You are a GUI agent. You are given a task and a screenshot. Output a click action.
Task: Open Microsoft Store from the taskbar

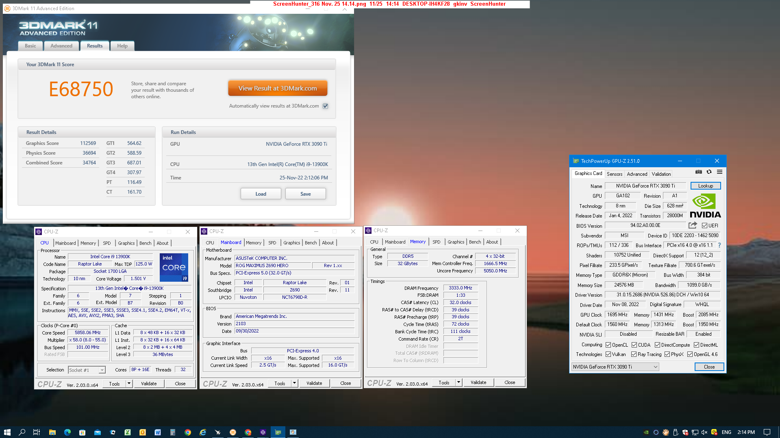[x=82, y=432]
